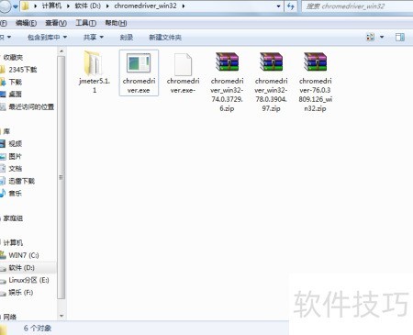
Task: Select the chromedriver_win32-78.0.3904.97.zip archive
Action: [271, 82]
